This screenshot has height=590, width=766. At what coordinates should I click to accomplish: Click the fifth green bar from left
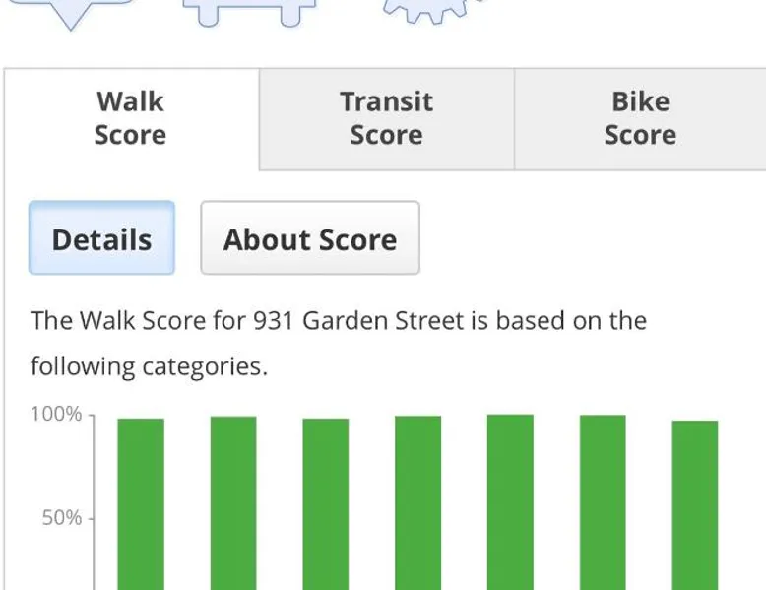(510, 502)
